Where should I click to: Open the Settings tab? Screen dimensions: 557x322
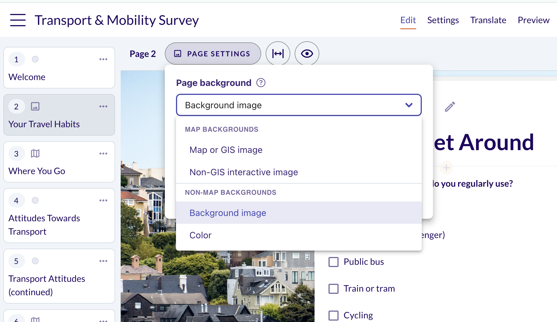tap(443, 20)
